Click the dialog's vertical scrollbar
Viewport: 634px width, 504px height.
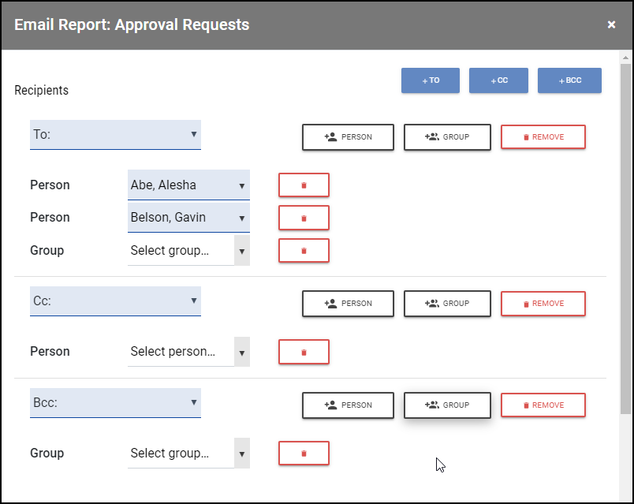pos(626,237)
